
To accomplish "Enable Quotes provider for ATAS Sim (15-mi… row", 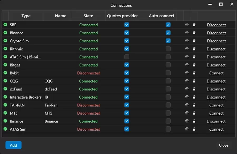I will tap(127, 57).
